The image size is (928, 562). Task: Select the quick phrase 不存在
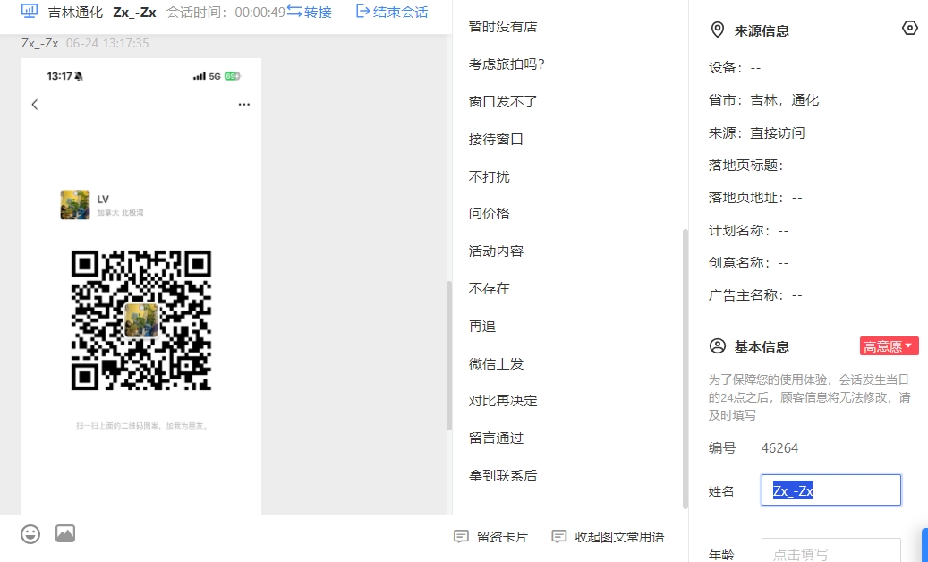[489, 289]
